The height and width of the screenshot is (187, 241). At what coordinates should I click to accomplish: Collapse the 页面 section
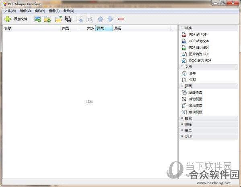(209, 86)
